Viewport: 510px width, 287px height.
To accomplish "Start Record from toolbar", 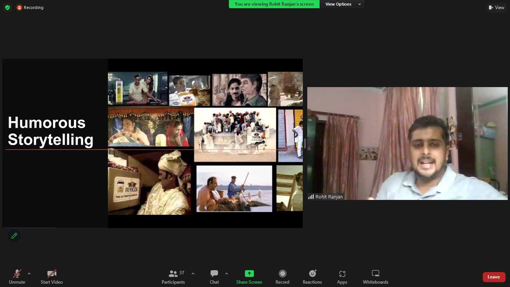I will tap(283, 277).
